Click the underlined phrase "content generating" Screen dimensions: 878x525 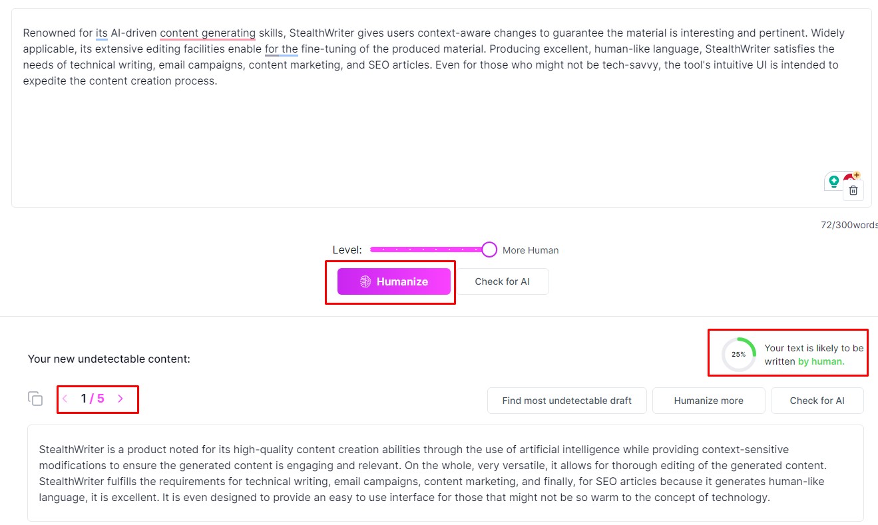click(208, 33)
